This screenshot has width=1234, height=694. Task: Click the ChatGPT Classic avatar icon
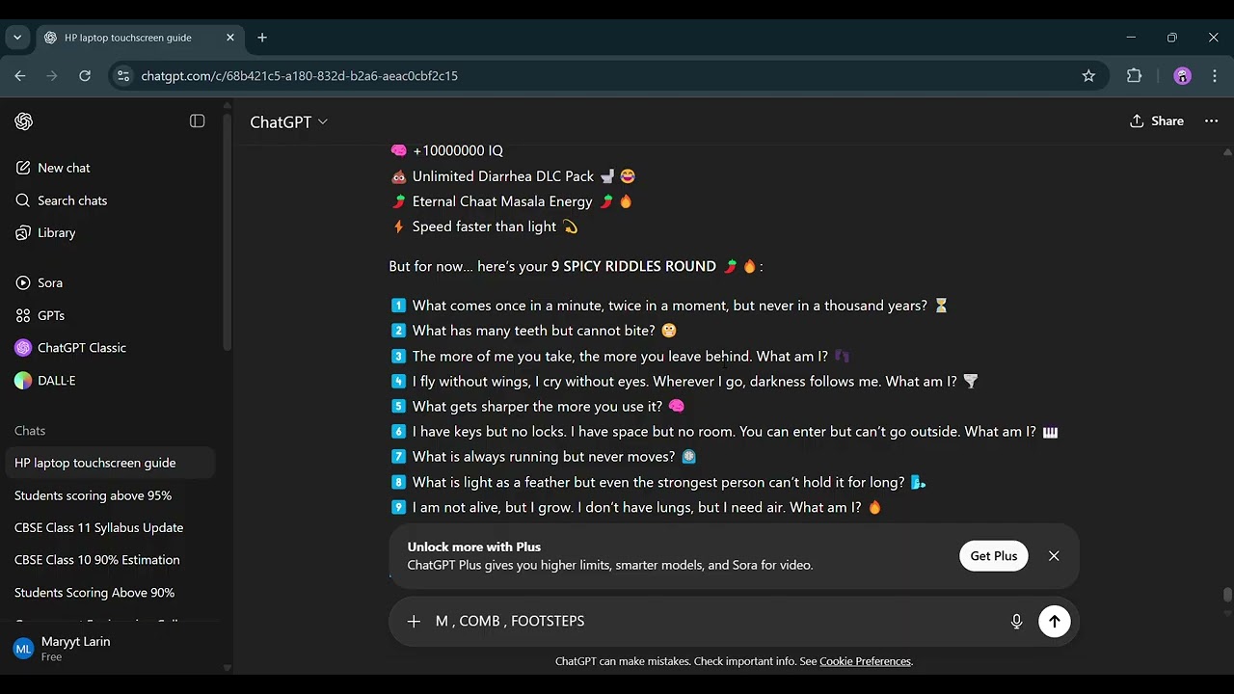[x=23, y=347]
